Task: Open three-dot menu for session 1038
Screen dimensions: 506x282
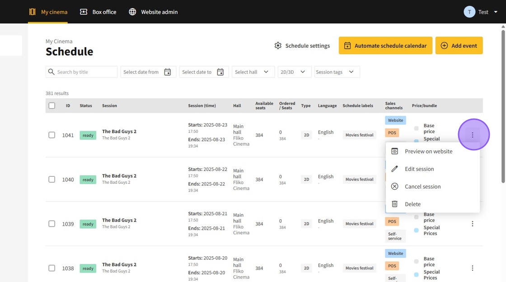Action: point(472,268)
